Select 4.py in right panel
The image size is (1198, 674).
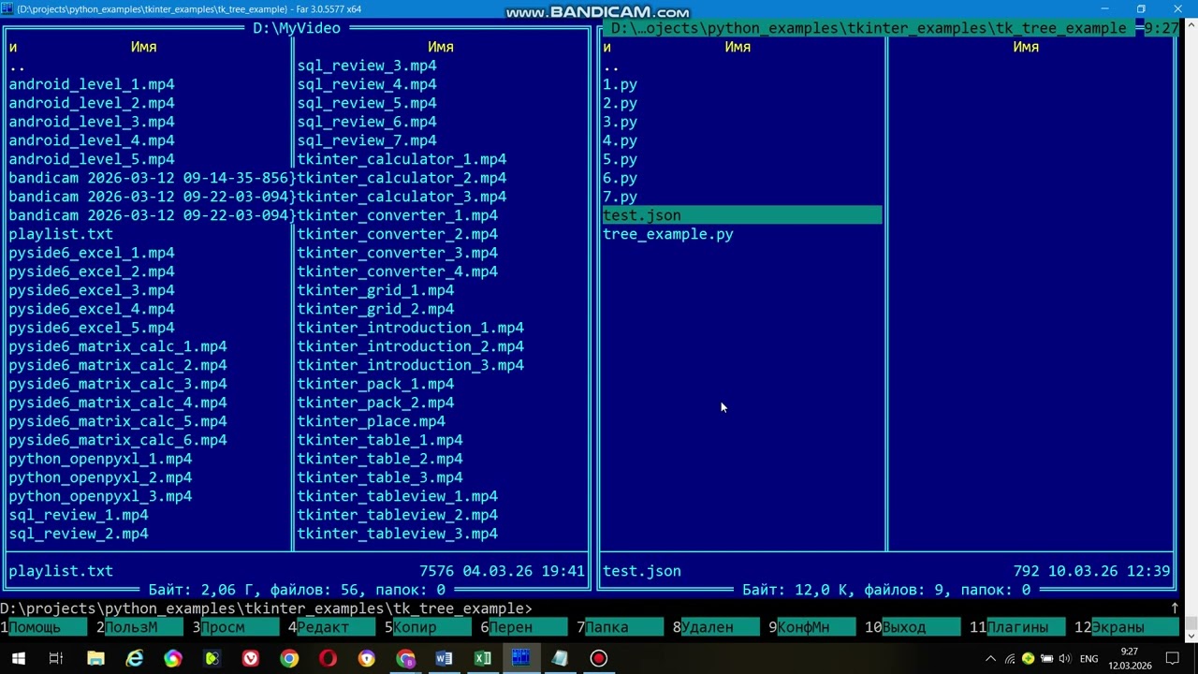pos(620,140)
